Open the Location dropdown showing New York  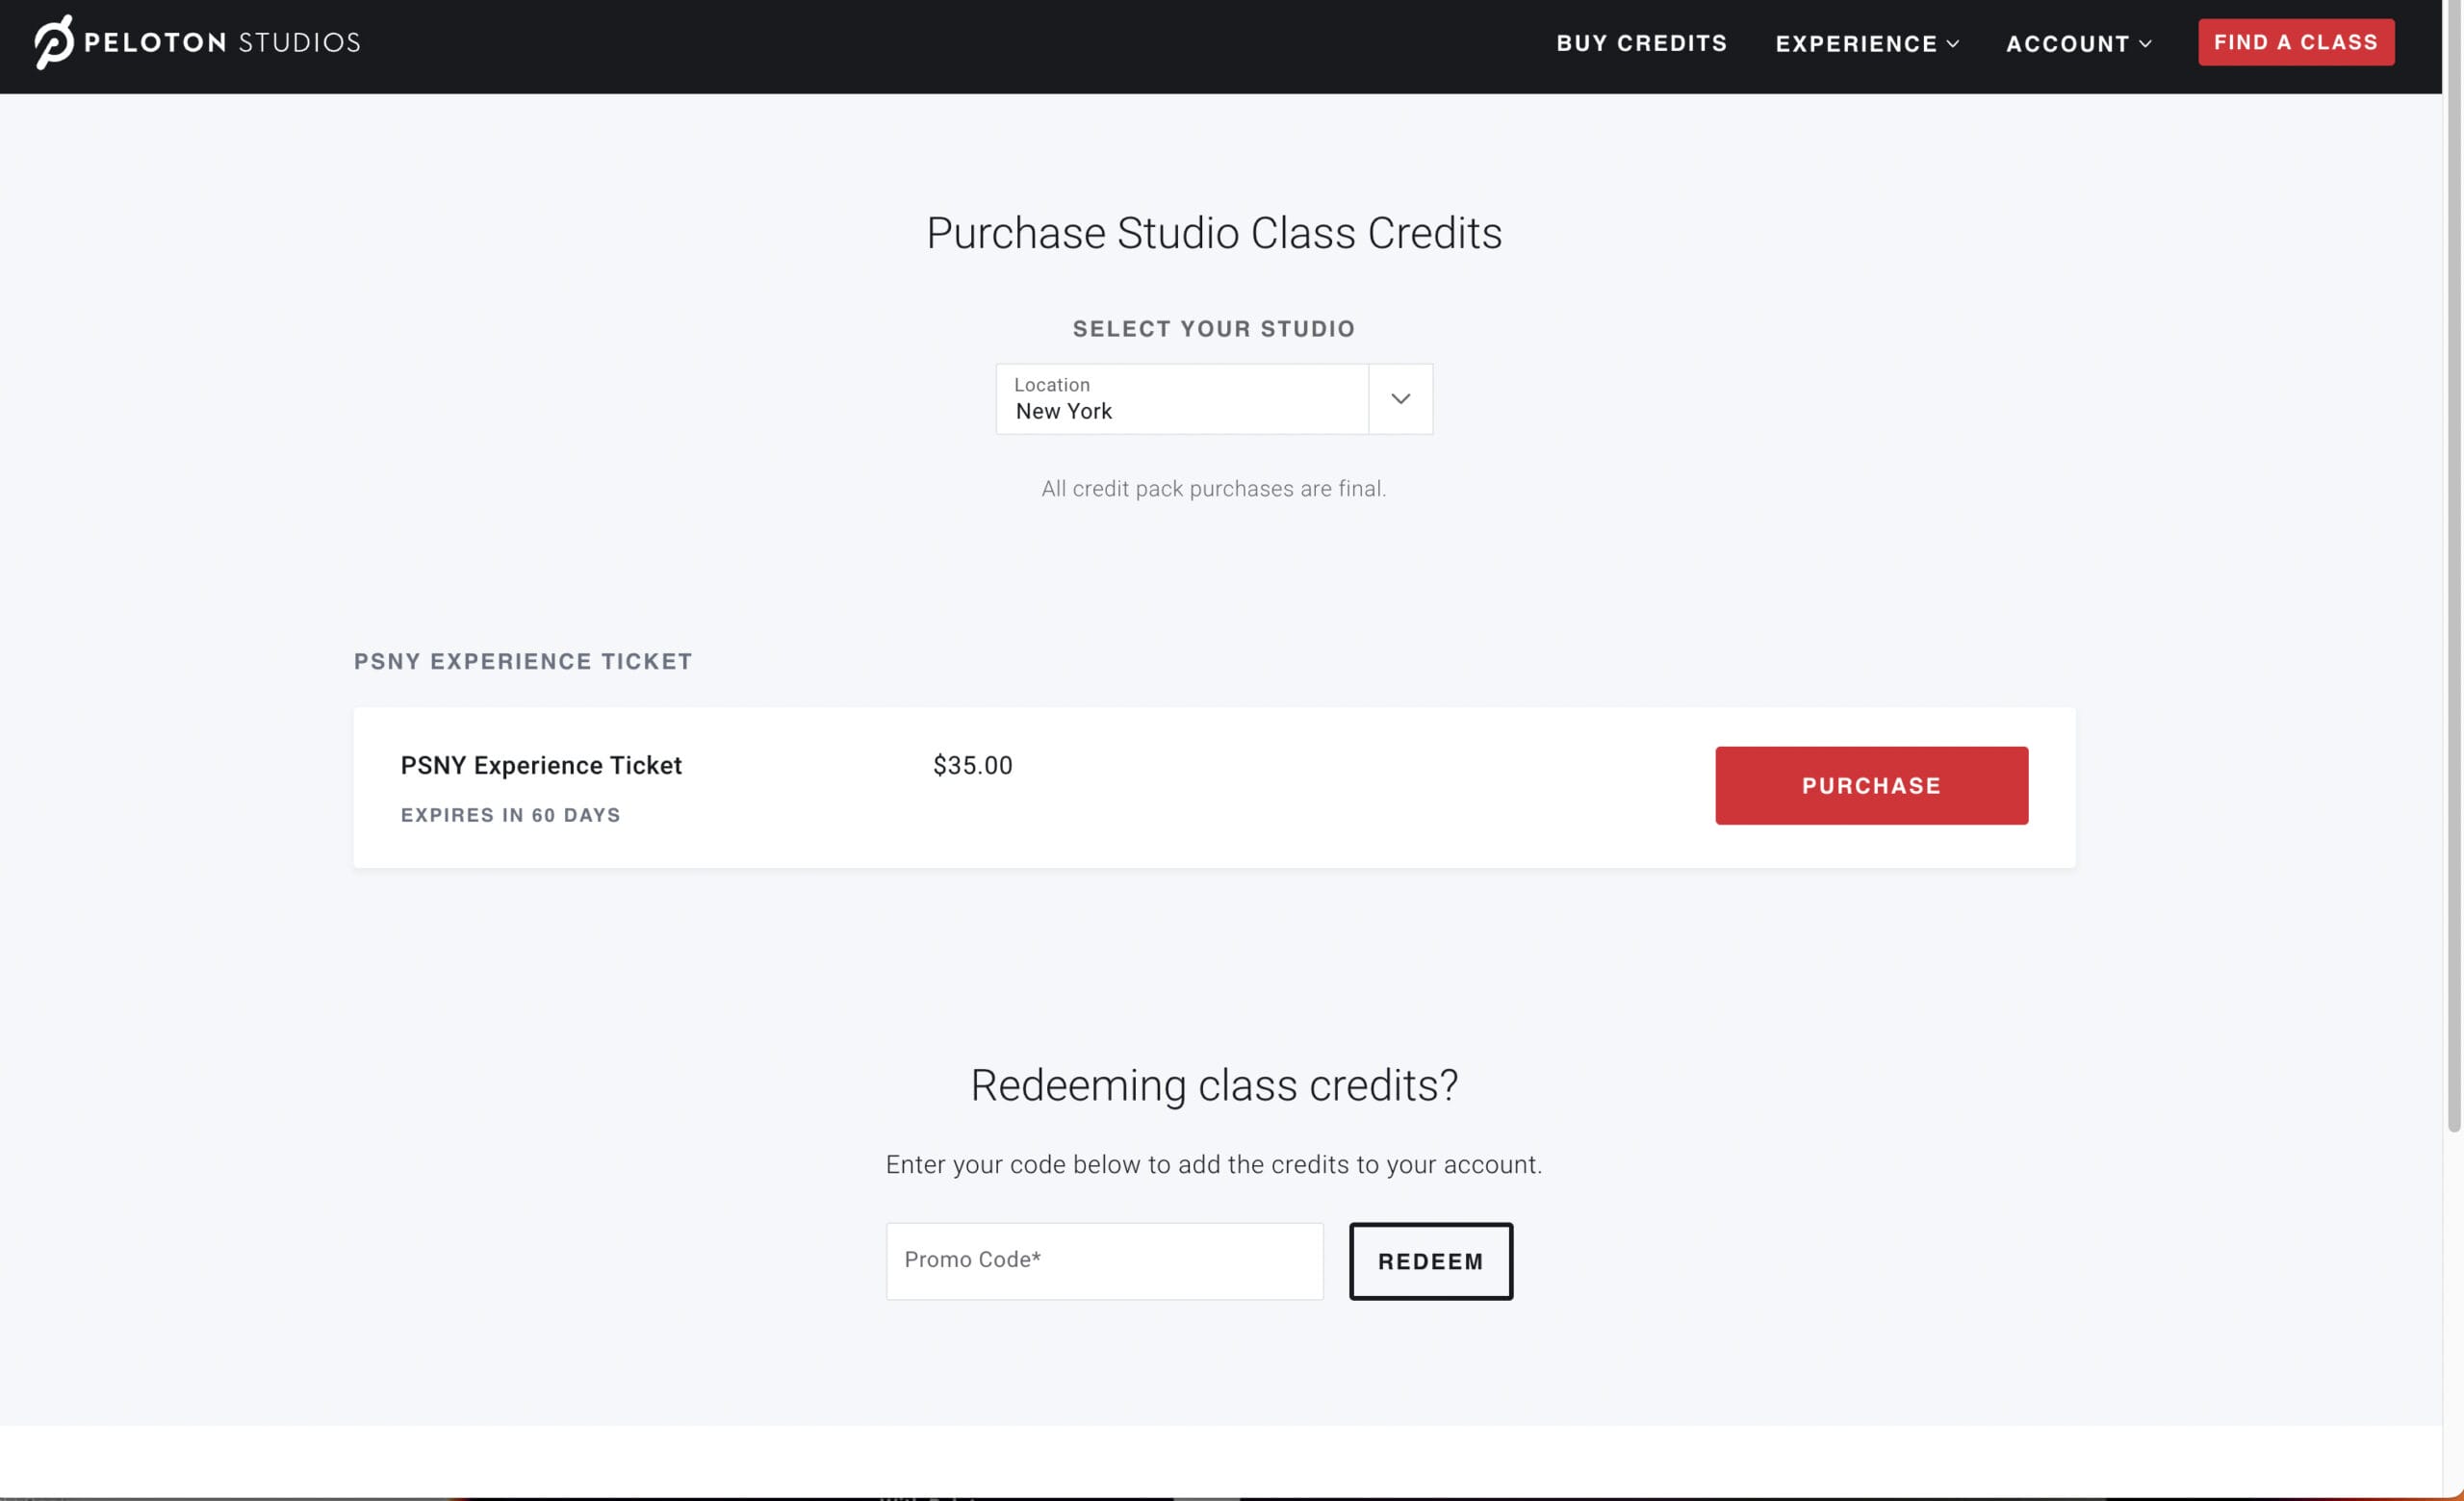[x=1213, y=398]
